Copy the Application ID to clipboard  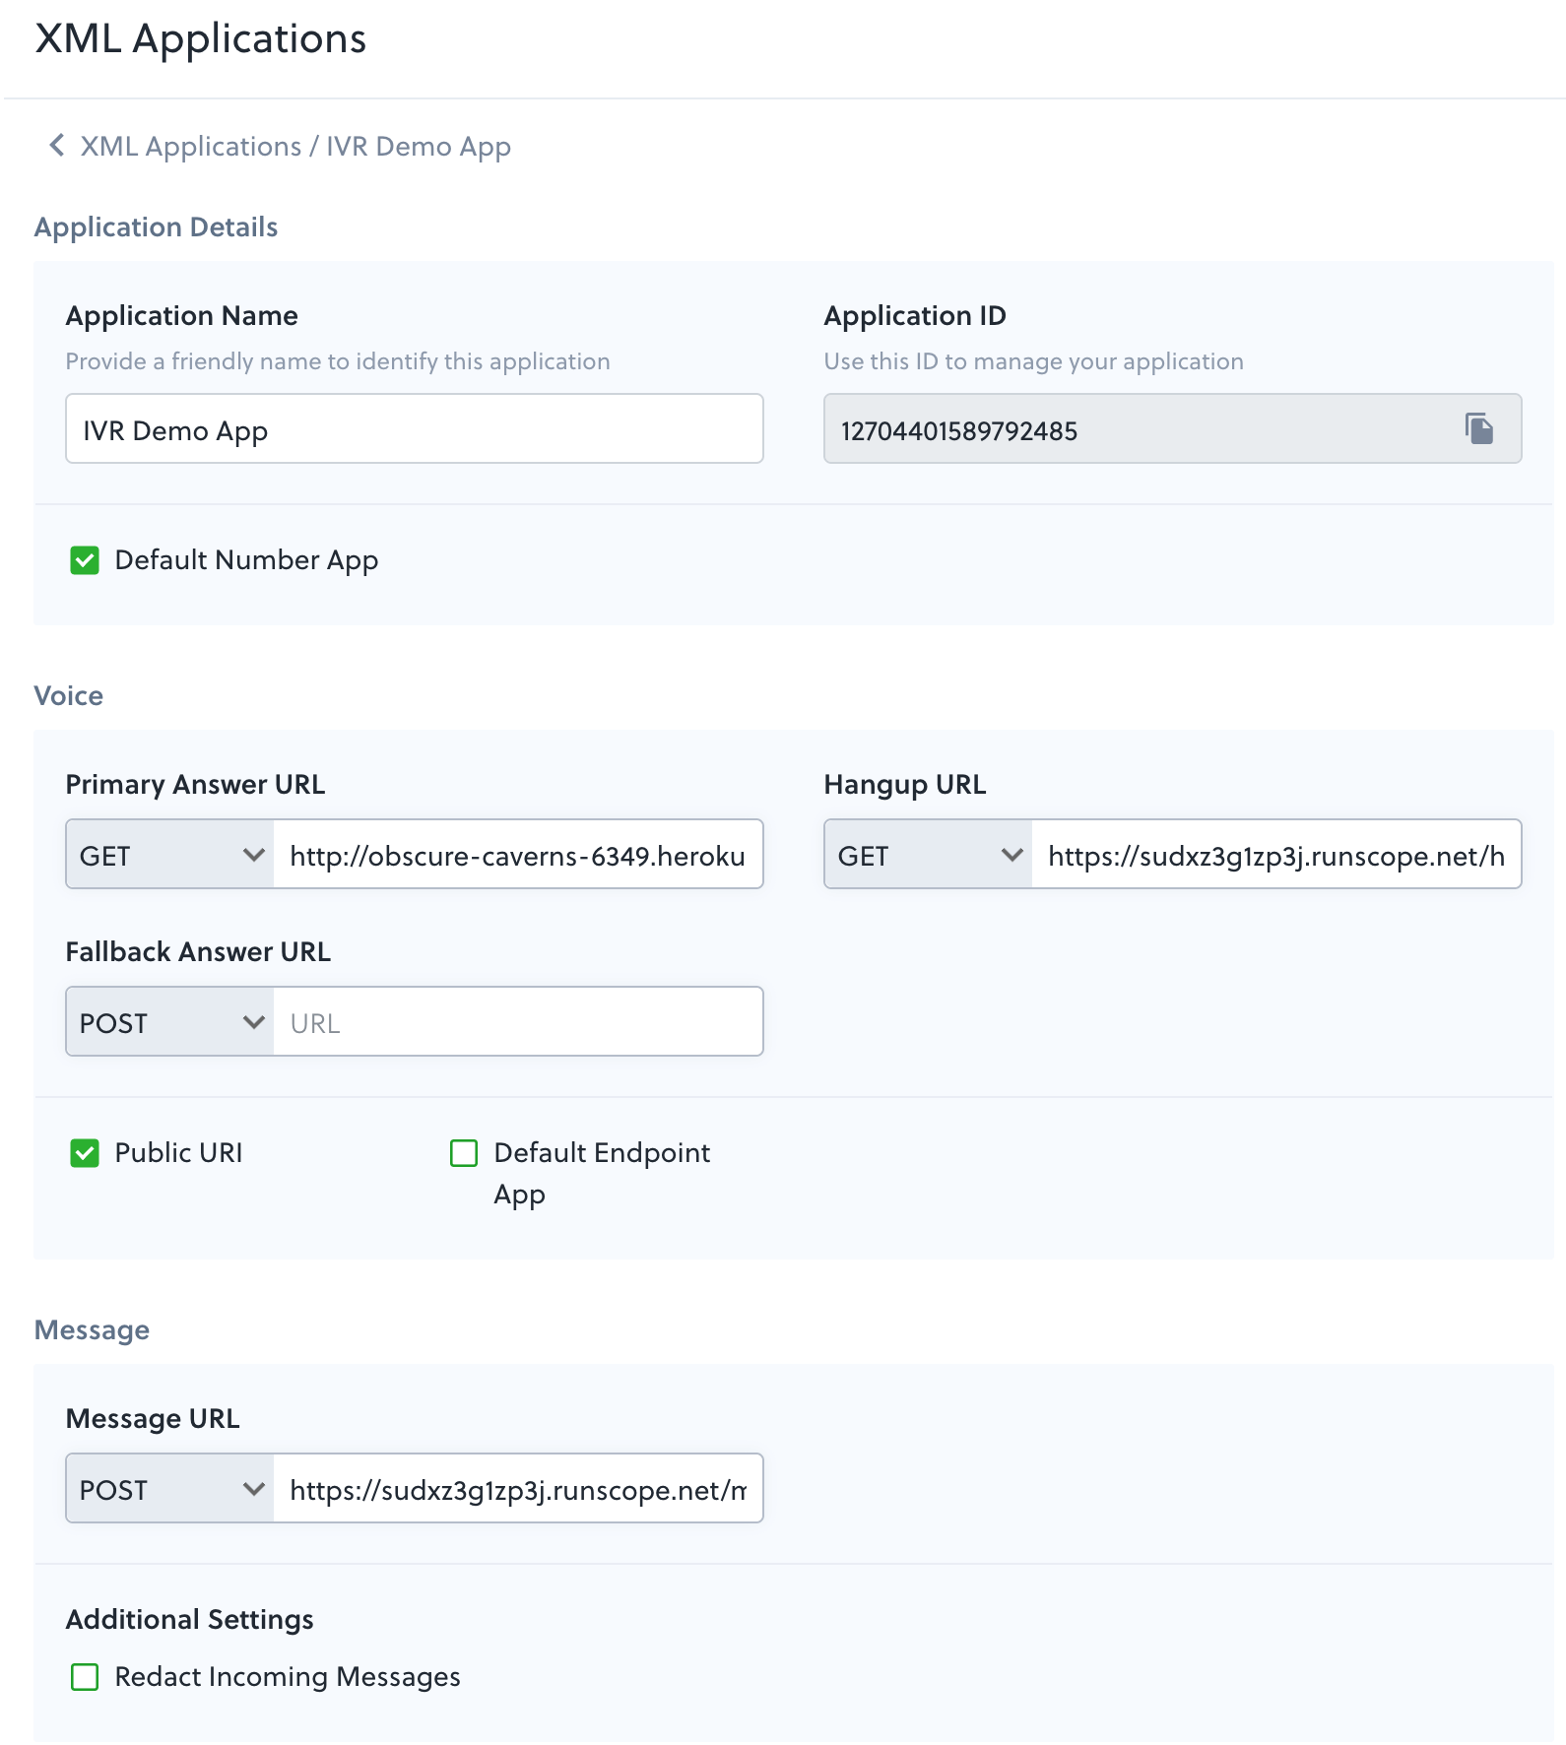point(1478,429)
